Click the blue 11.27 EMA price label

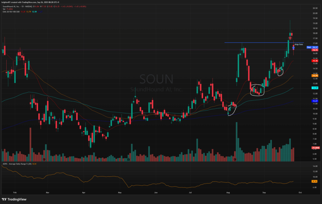(315, 101)
